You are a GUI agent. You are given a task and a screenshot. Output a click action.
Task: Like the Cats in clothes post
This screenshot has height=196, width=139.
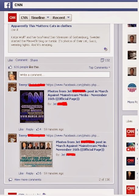[10, 60]
